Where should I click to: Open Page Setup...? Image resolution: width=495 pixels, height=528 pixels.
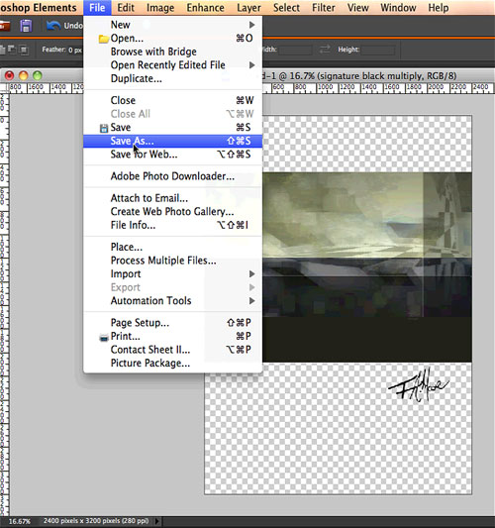[172, 323]
